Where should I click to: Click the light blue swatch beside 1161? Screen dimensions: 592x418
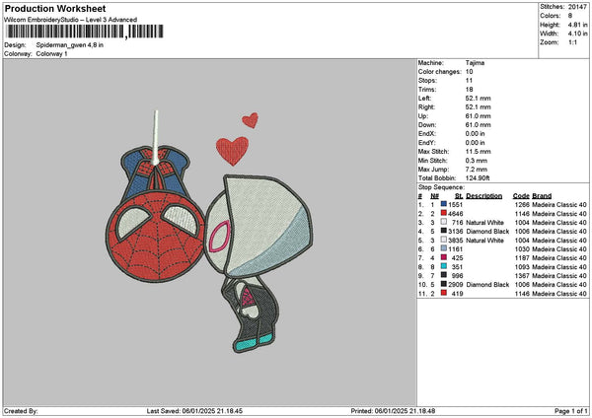click(x=444, y=248)
